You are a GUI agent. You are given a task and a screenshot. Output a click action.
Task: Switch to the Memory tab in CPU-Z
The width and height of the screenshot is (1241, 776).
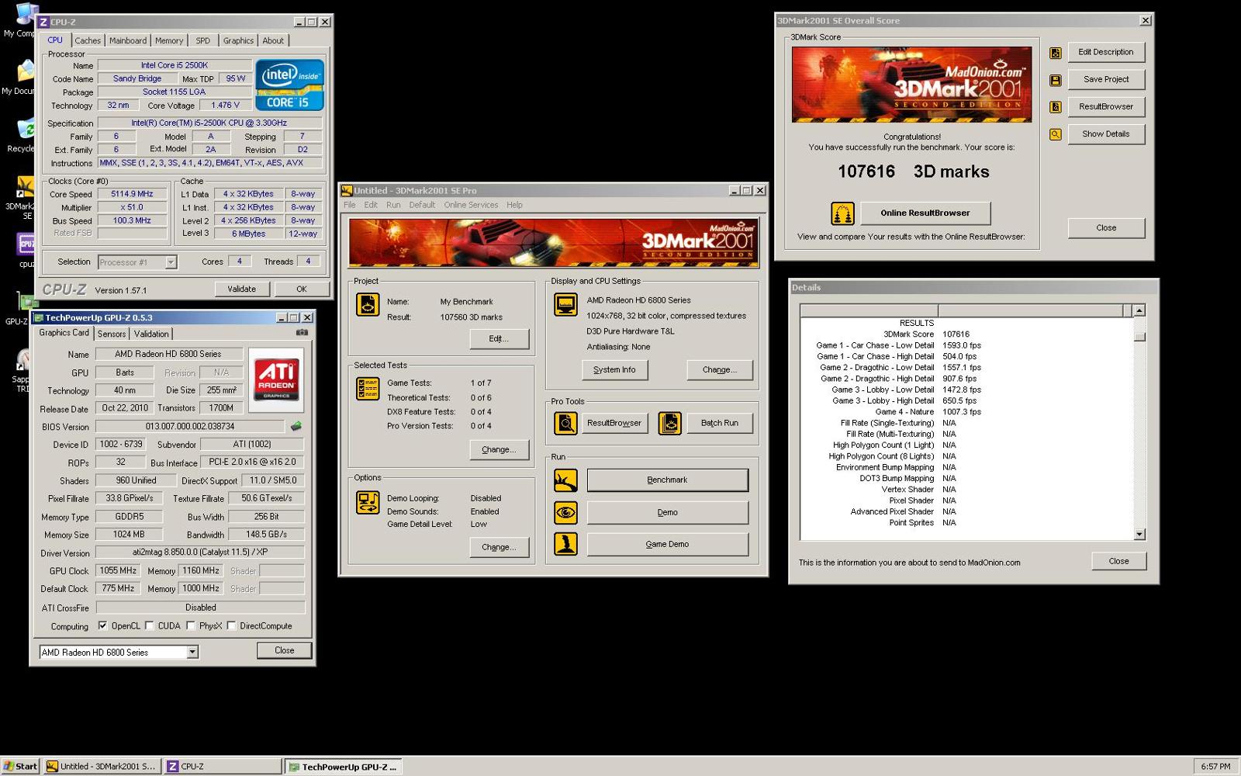point(169,40)
